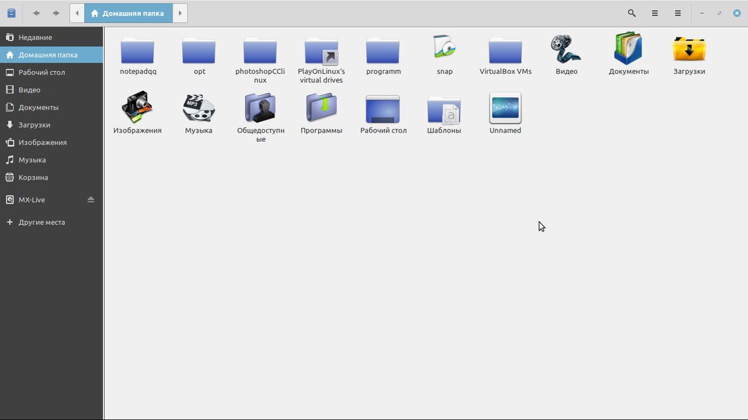Open Документы in the sidebar
This screenshot has height=420, width=748.
point(52,107)
